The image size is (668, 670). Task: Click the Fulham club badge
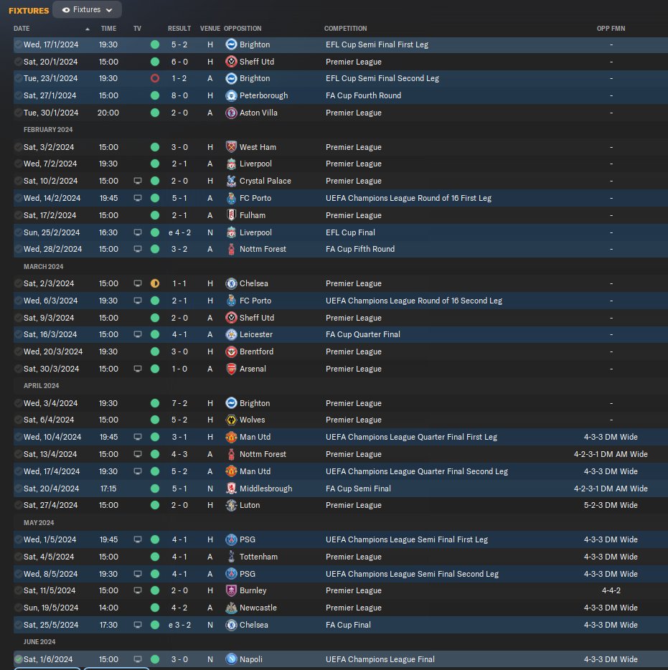pos(231,215)
